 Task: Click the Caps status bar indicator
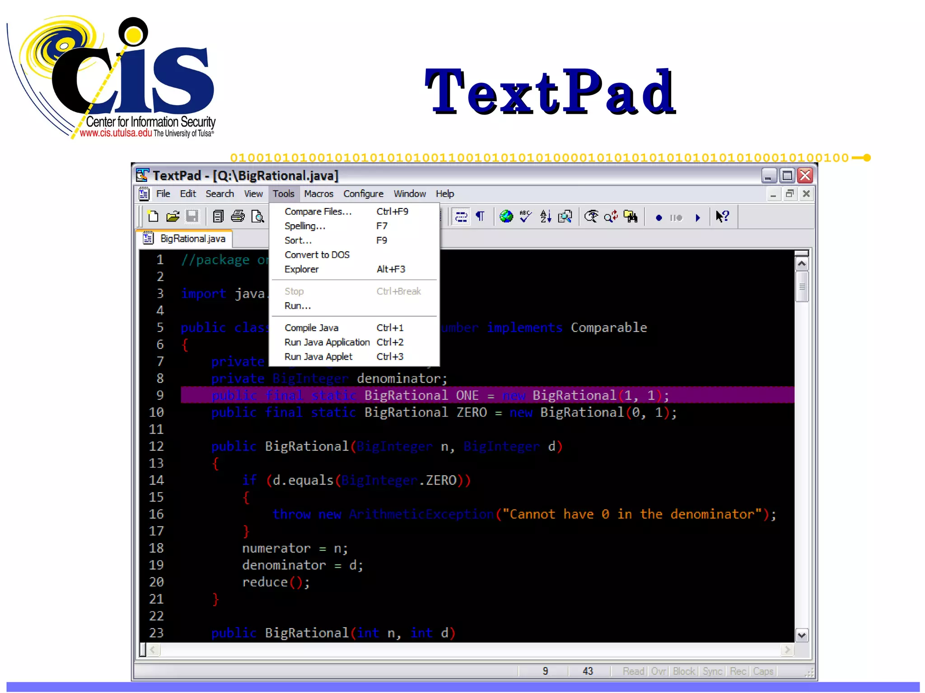coord(763,671)
